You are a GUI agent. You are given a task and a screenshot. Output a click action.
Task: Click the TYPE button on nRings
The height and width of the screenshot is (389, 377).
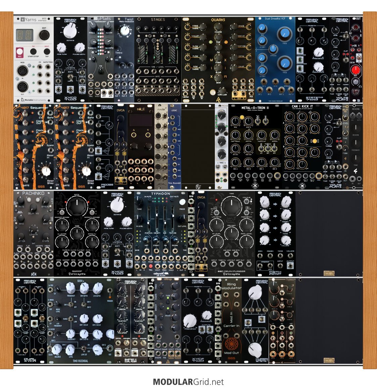click(168, 303)
